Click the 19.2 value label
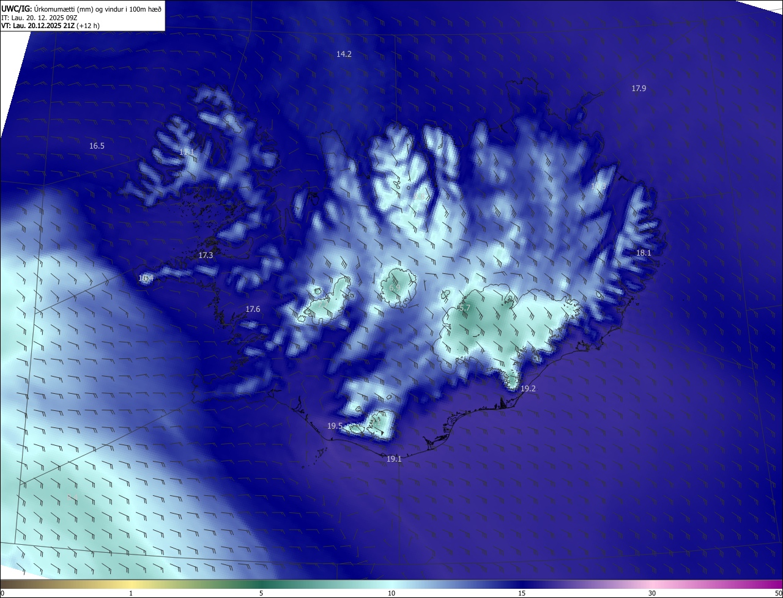The width and height of the screenshot is (783, 598). click(x=528, y=388)
